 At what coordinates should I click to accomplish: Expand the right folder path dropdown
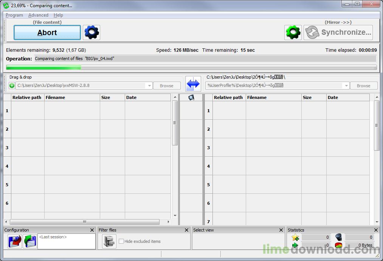[346, 86]
